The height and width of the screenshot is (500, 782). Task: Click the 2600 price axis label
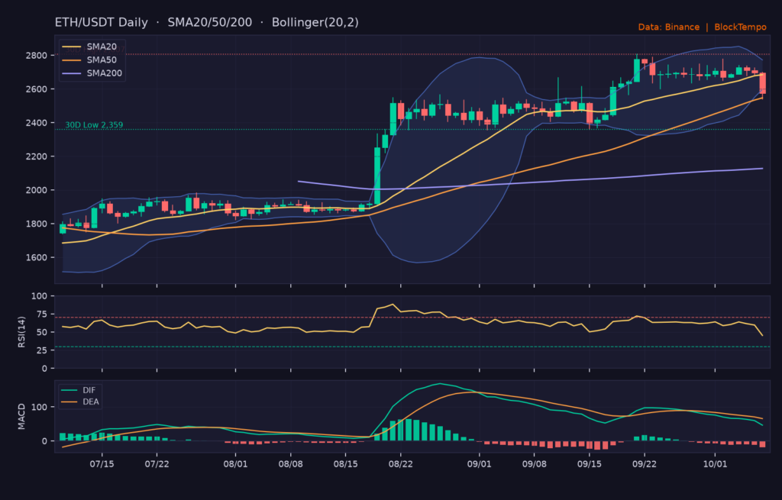(x=37, y=89)
